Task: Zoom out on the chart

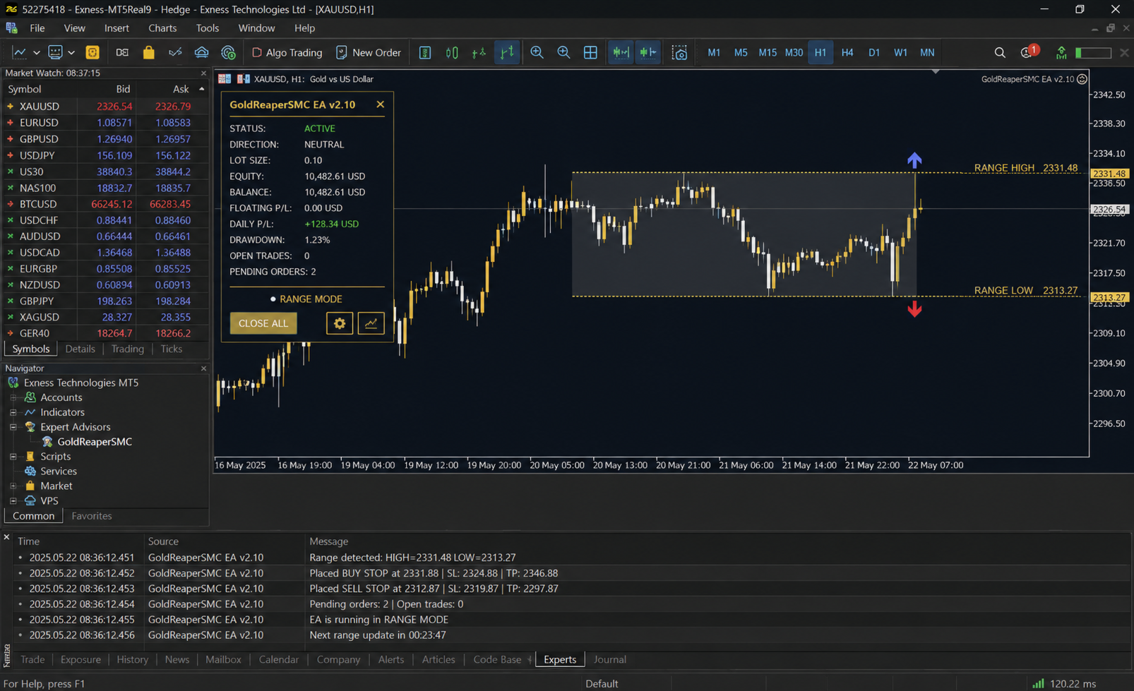Action: tap(563, 52)
